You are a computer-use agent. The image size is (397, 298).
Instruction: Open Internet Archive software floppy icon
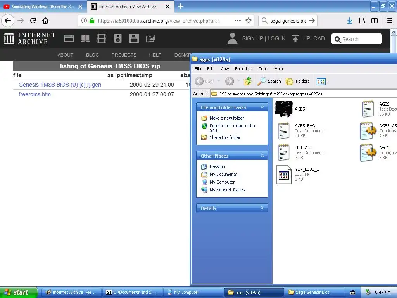click(134, 38)
